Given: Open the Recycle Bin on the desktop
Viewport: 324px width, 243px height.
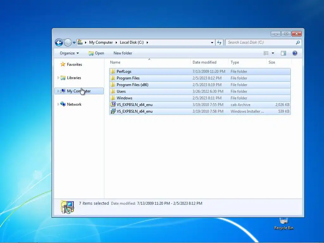Looking at the screenshot, I should pos(284,223).
